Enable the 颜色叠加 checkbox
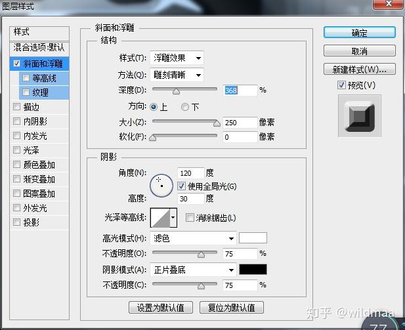This screenshot has width=405, height=330. [17, 165]
